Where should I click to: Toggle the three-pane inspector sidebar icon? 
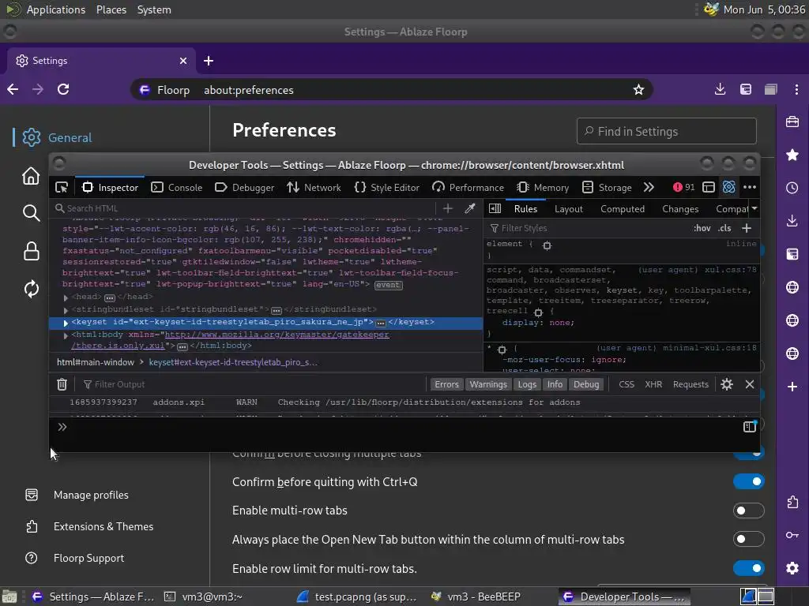coord(495,208)
